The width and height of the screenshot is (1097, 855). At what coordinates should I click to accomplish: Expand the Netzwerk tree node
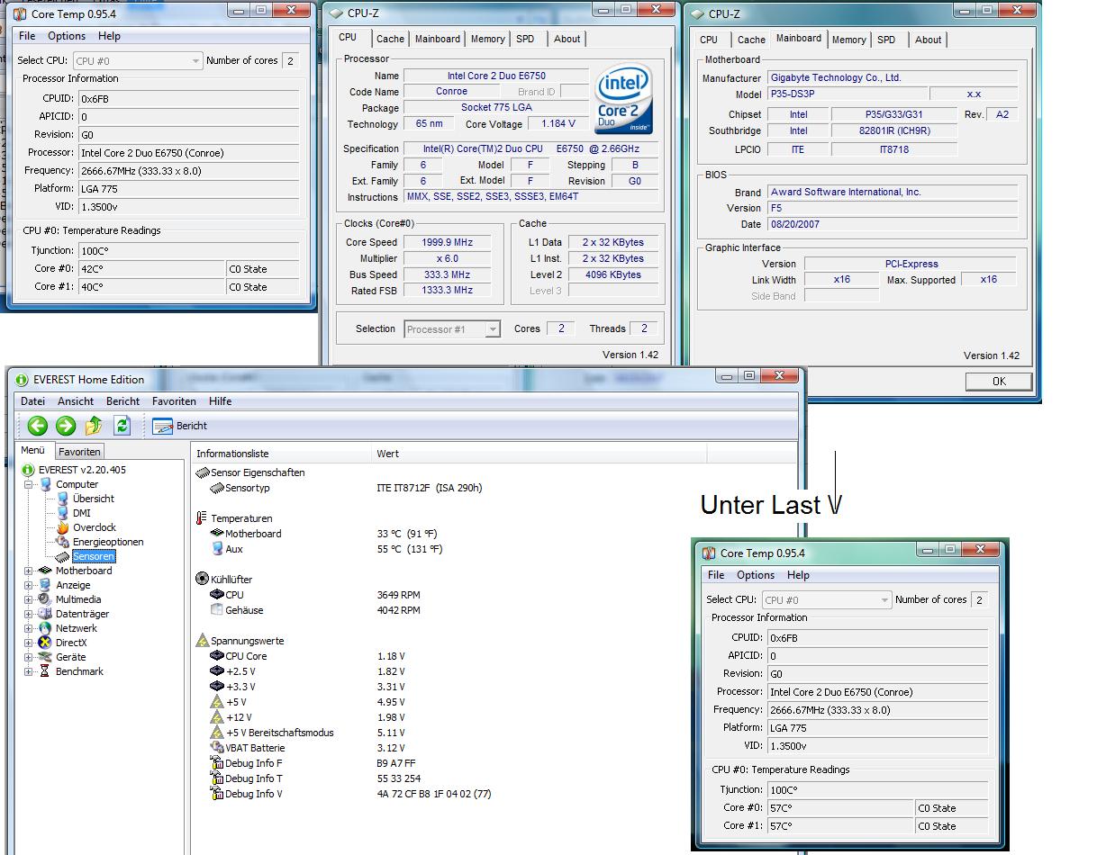click(29, 628)
